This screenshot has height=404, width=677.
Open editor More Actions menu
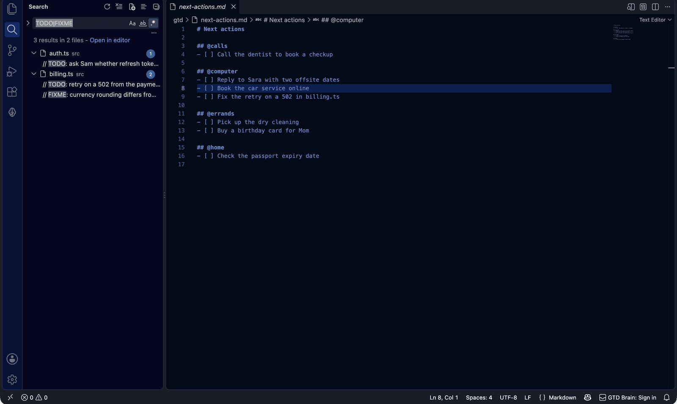coord(668,7)
